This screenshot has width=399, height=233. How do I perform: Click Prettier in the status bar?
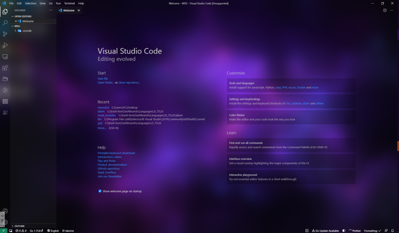click(x=355, y=231)
